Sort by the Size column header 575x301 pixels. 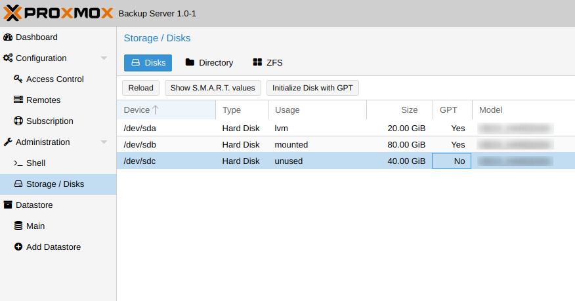click(x=399, y=110)
